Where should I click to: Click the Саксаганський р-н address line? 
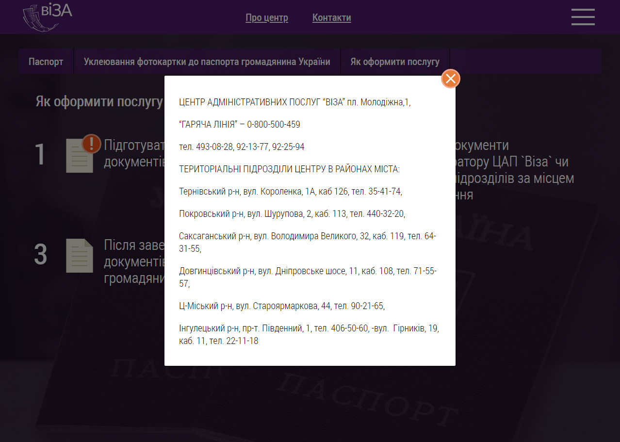coord(308,243)
